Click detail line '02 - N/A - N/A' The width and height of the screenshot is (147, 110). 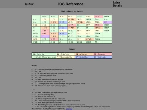[36, 71]
